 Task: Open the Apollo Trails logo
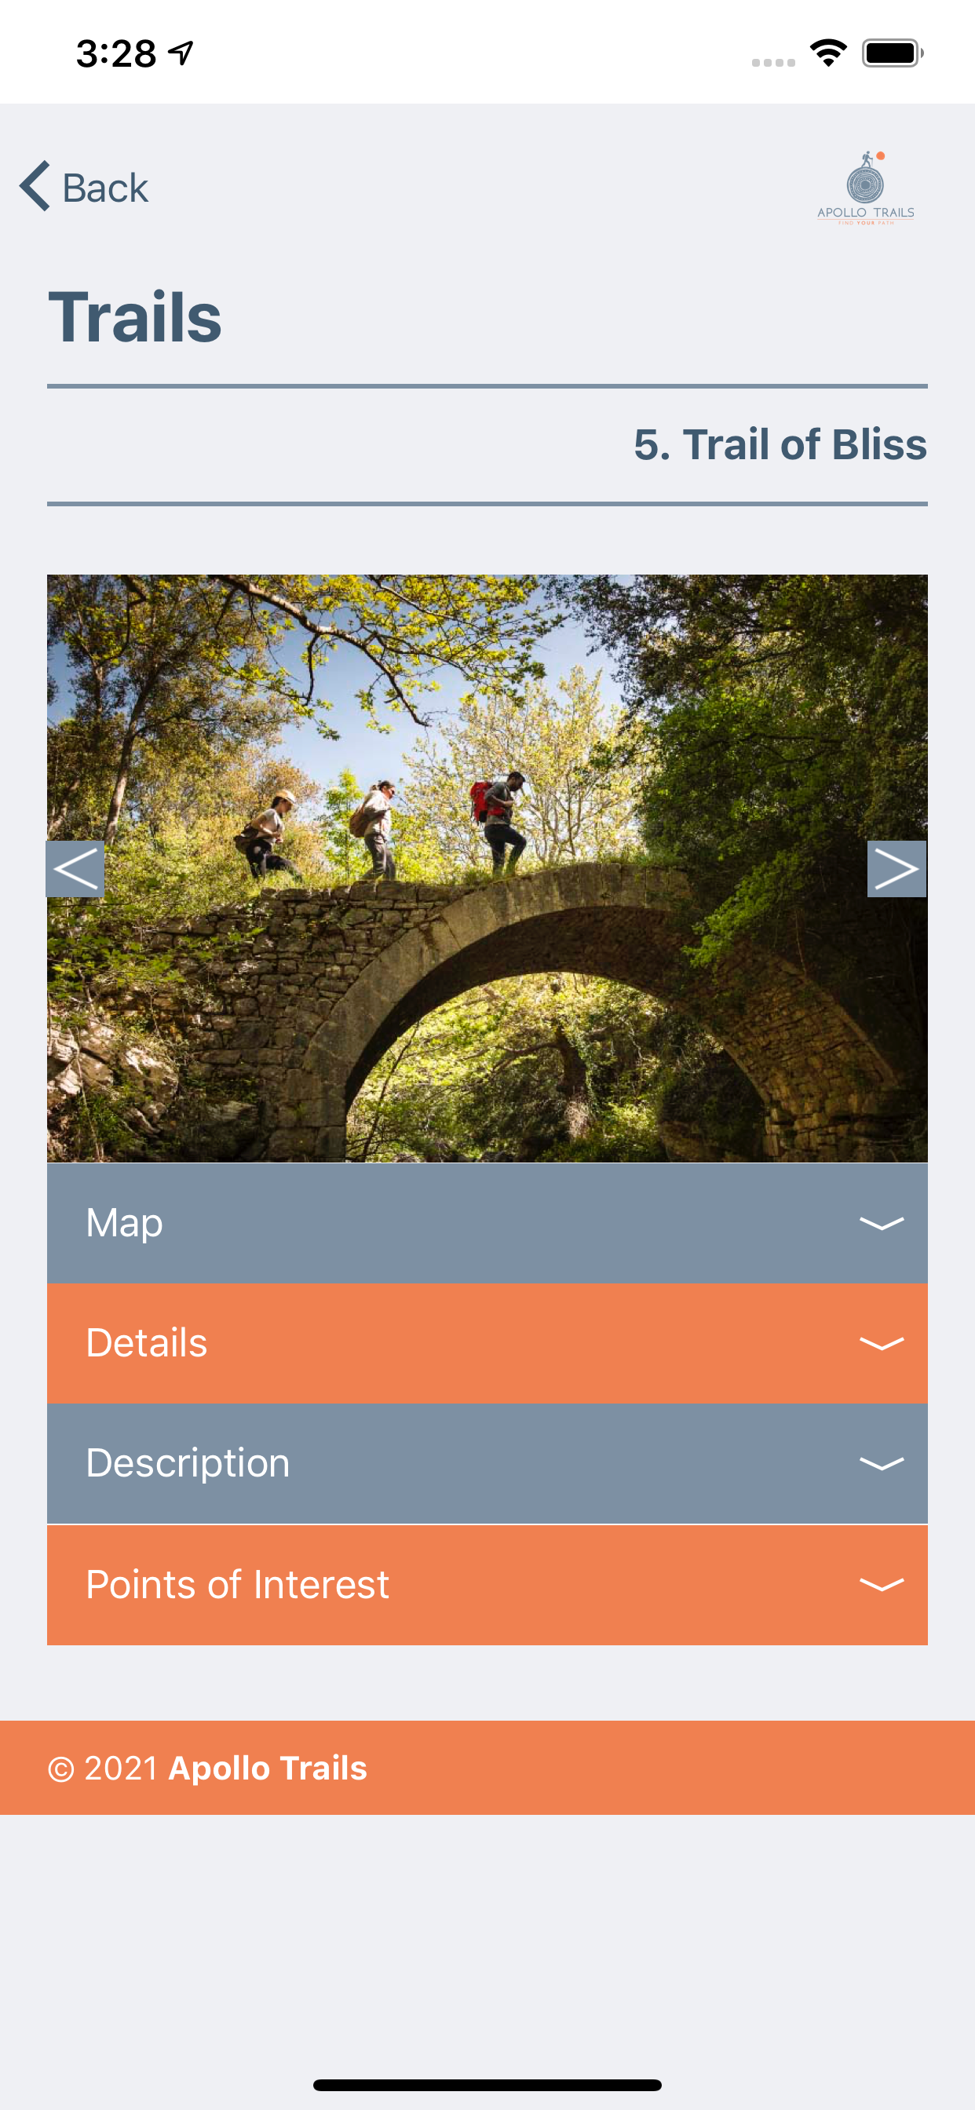[865, 188]
